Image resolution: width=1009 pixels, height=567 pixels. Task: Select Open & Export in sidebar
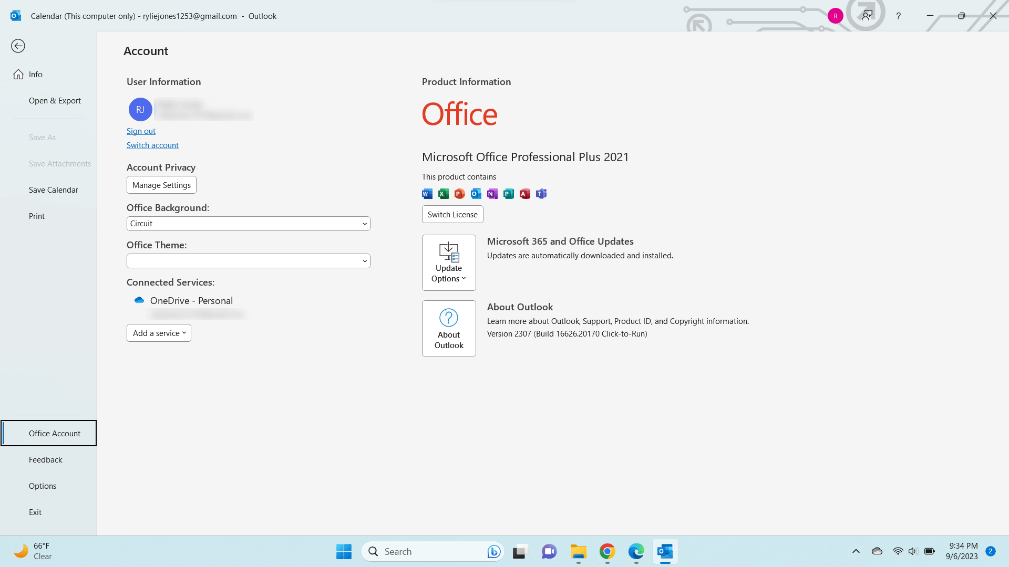(55, 101)
